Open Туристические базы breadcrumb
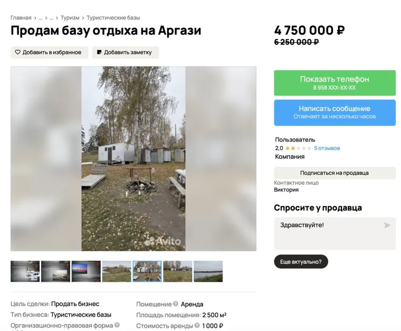 (113, 17)
